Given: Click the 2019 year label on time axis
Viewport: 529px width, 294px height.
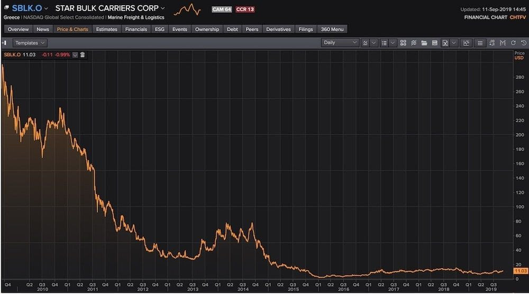Looking at the screenshot, I should point(491,289).
